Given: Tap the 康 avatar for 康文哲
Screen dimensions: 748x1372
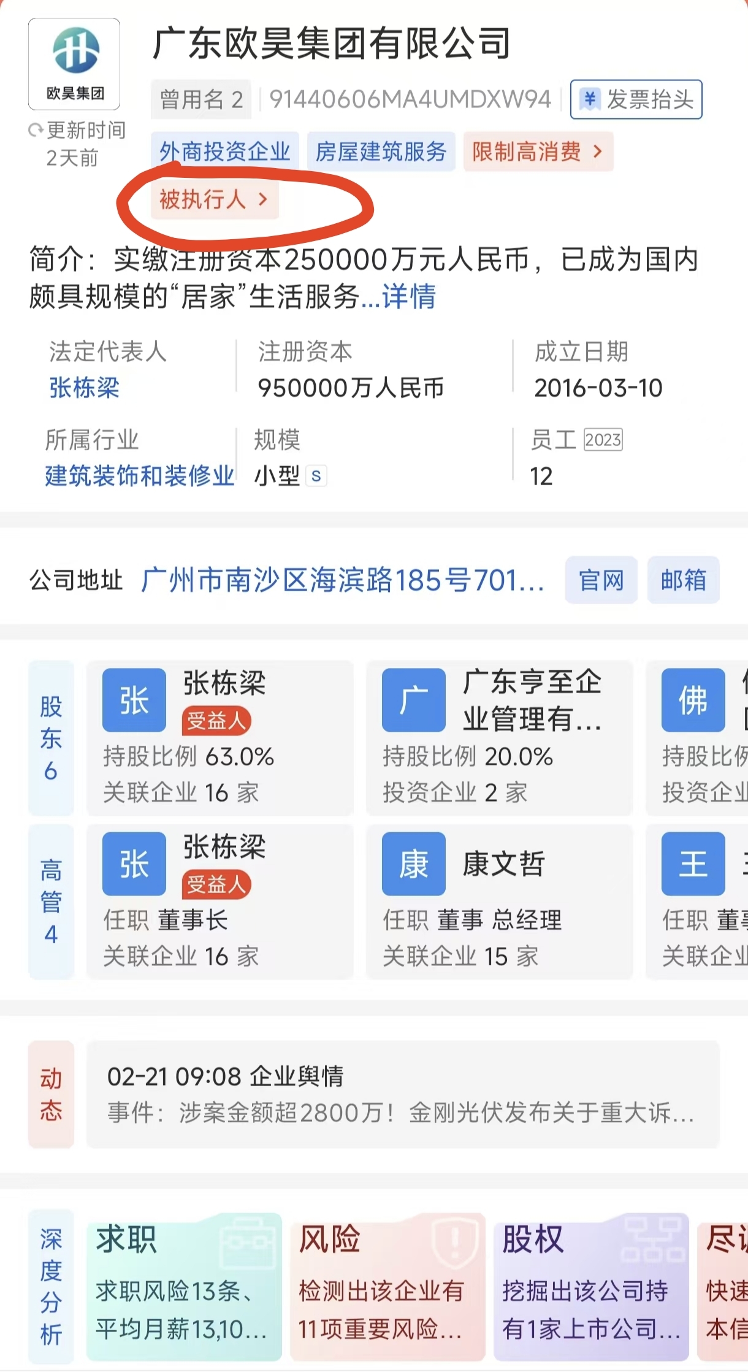Looking at the screenshot, I should (x=413, y=864).
